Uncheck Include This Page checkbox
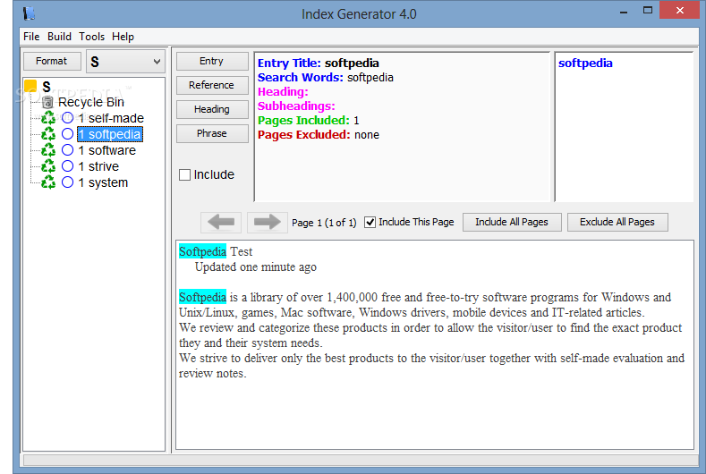The width and height of the screenshot is (706, 474). (370, 223)
